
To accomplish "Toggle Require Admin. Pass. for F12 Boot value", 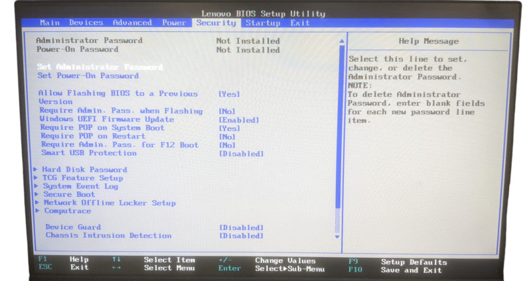I will 227,145.
